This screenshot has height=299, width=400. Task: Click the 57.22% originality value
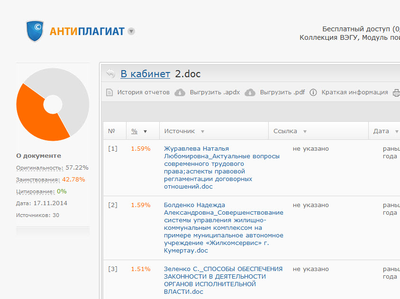click(77, 168)
